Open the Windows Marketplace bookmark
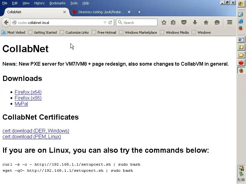 click(x=138, y=33)
